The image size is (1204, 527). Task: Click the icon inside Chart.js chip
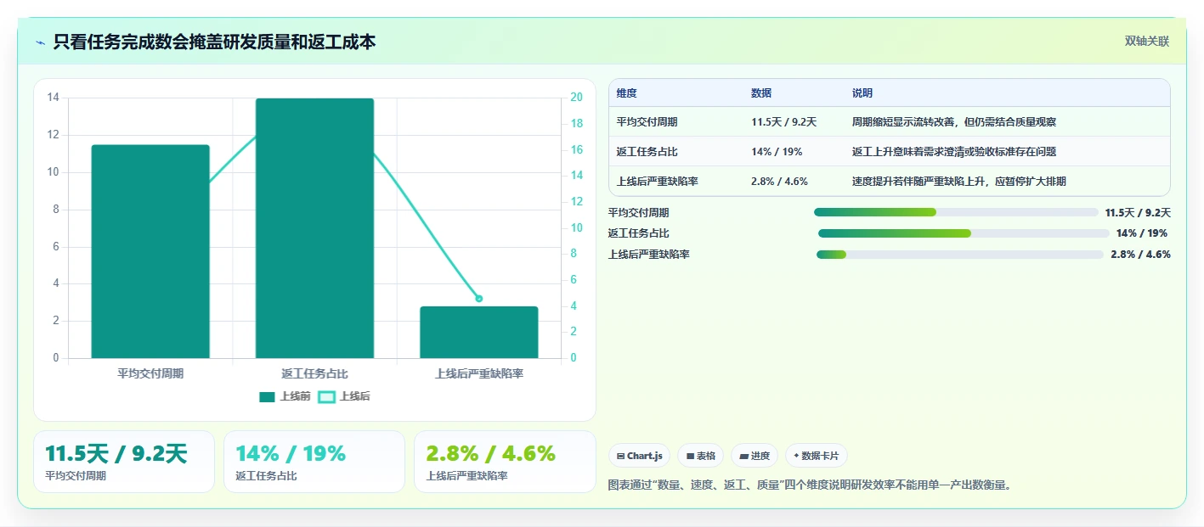point(621,456)
